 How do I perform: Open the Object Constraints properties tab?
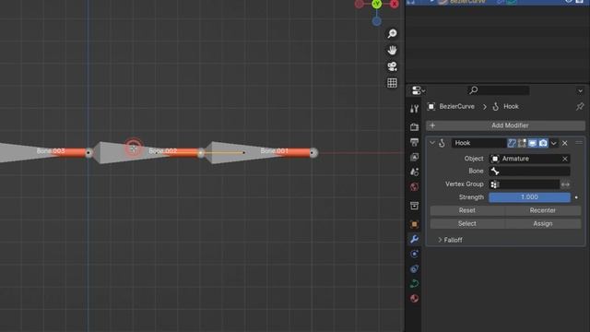coord(414,268)
